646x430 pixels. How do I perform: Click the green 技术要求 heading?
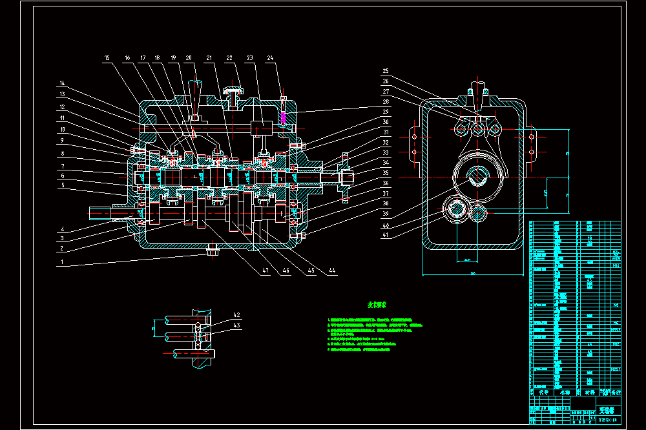point(377,305)
